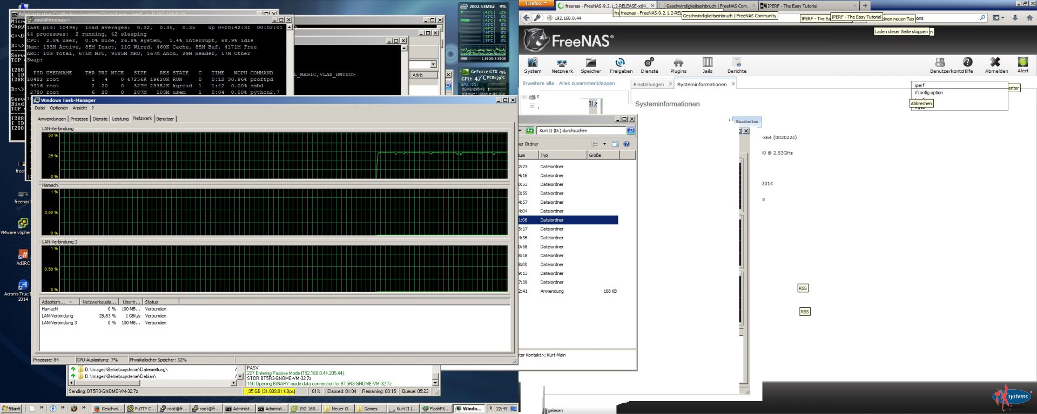Click the Windows Start button

[x=11, y=409]
